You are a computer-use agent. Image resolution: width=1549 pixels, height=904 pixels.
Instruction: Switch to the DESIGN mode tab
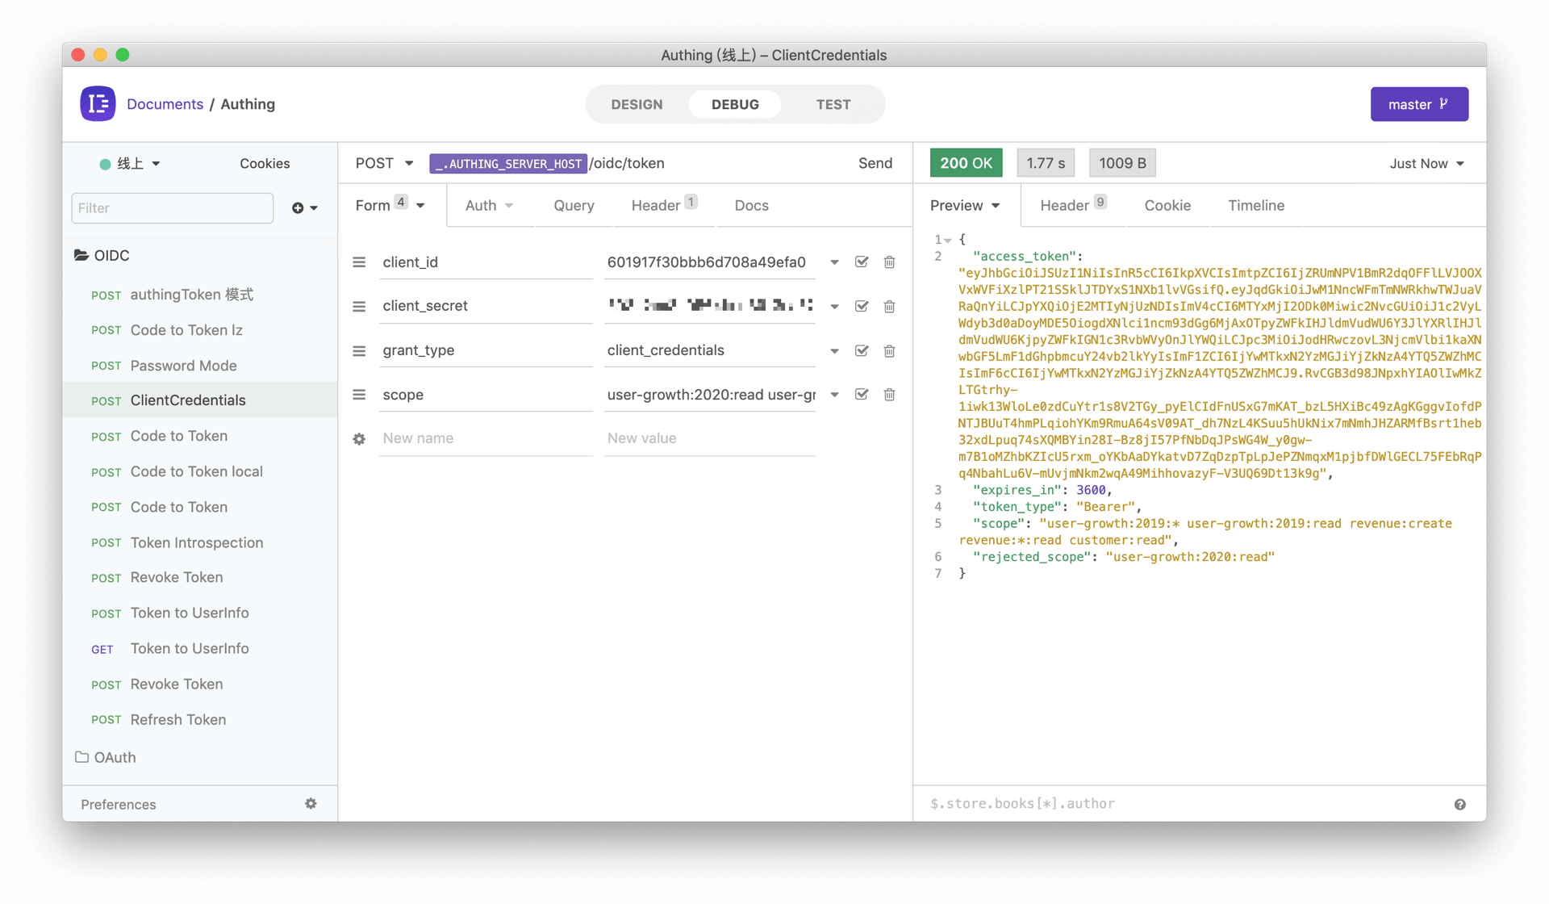(x=637, y=105)
